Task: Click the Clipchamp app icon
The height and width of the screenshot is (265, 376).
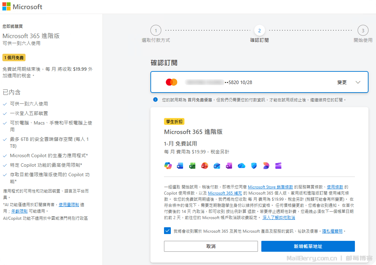Action: pos(278,166)
